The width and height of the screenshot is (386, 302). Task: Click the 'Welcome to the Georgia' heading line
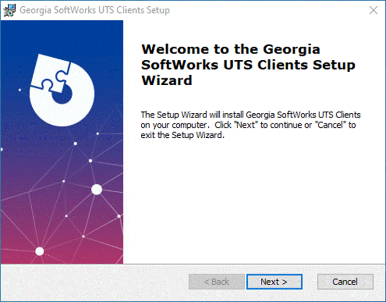pyautogui.click(x=231, y=49)
